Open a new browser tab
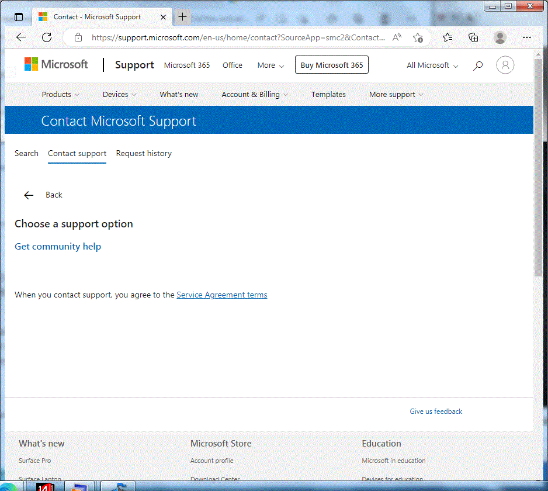This screenshot has width=548, height=491. click(x=182, y=17)
